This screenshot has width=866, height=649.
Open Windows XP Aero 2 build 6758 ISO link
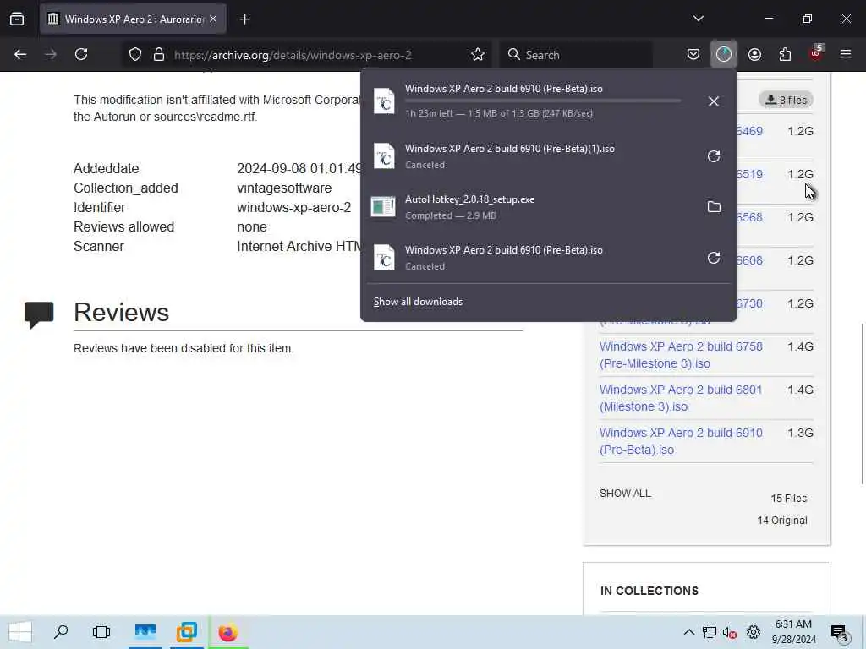click(681, 355)
